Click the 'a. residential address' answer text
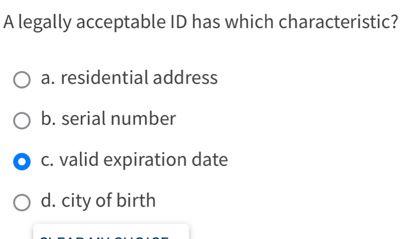The image size is (402, 239). coord(129,78)
